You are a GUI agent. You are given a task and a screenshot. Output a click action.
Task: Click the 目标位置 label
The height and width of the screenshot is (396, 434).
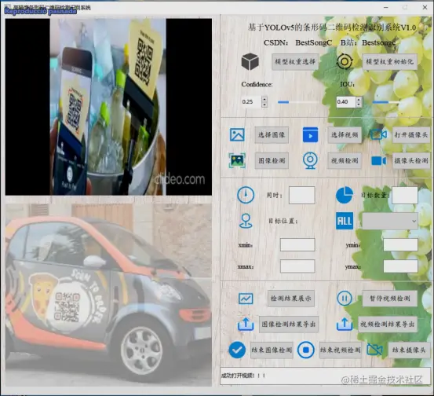point(283,221)
